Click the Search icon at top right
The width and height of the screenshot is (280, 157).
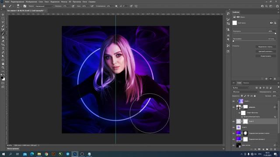pos(266,6)
